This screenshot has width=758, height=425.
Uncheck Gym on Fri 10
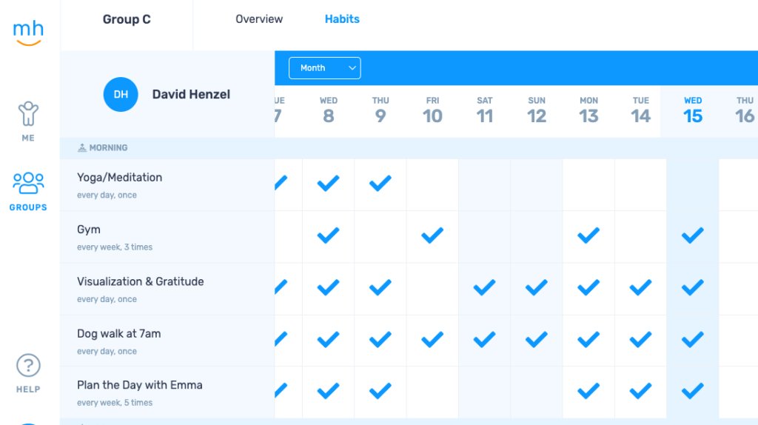[x=432, y=236]
